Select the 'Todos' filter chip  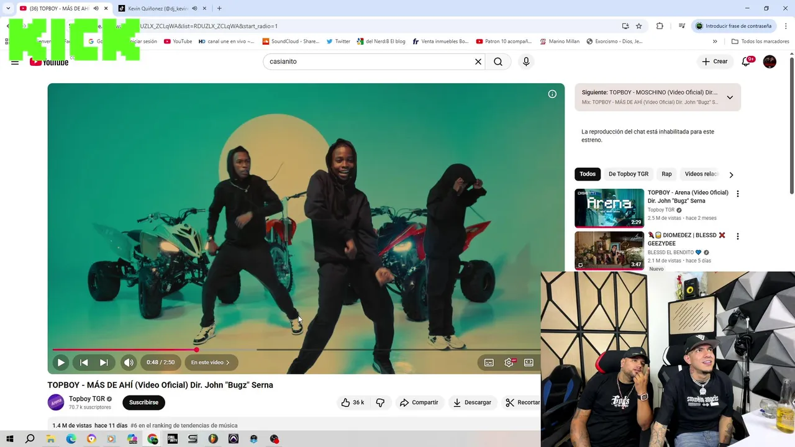click(x=588, y=174)
